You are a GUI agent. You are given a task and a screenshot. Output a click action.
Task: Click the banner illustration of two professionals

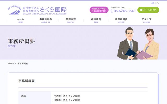point(138,43)
